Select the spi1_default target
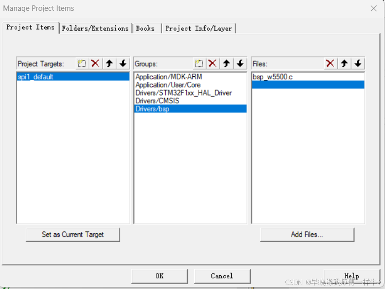 click(x=73, y=77)
